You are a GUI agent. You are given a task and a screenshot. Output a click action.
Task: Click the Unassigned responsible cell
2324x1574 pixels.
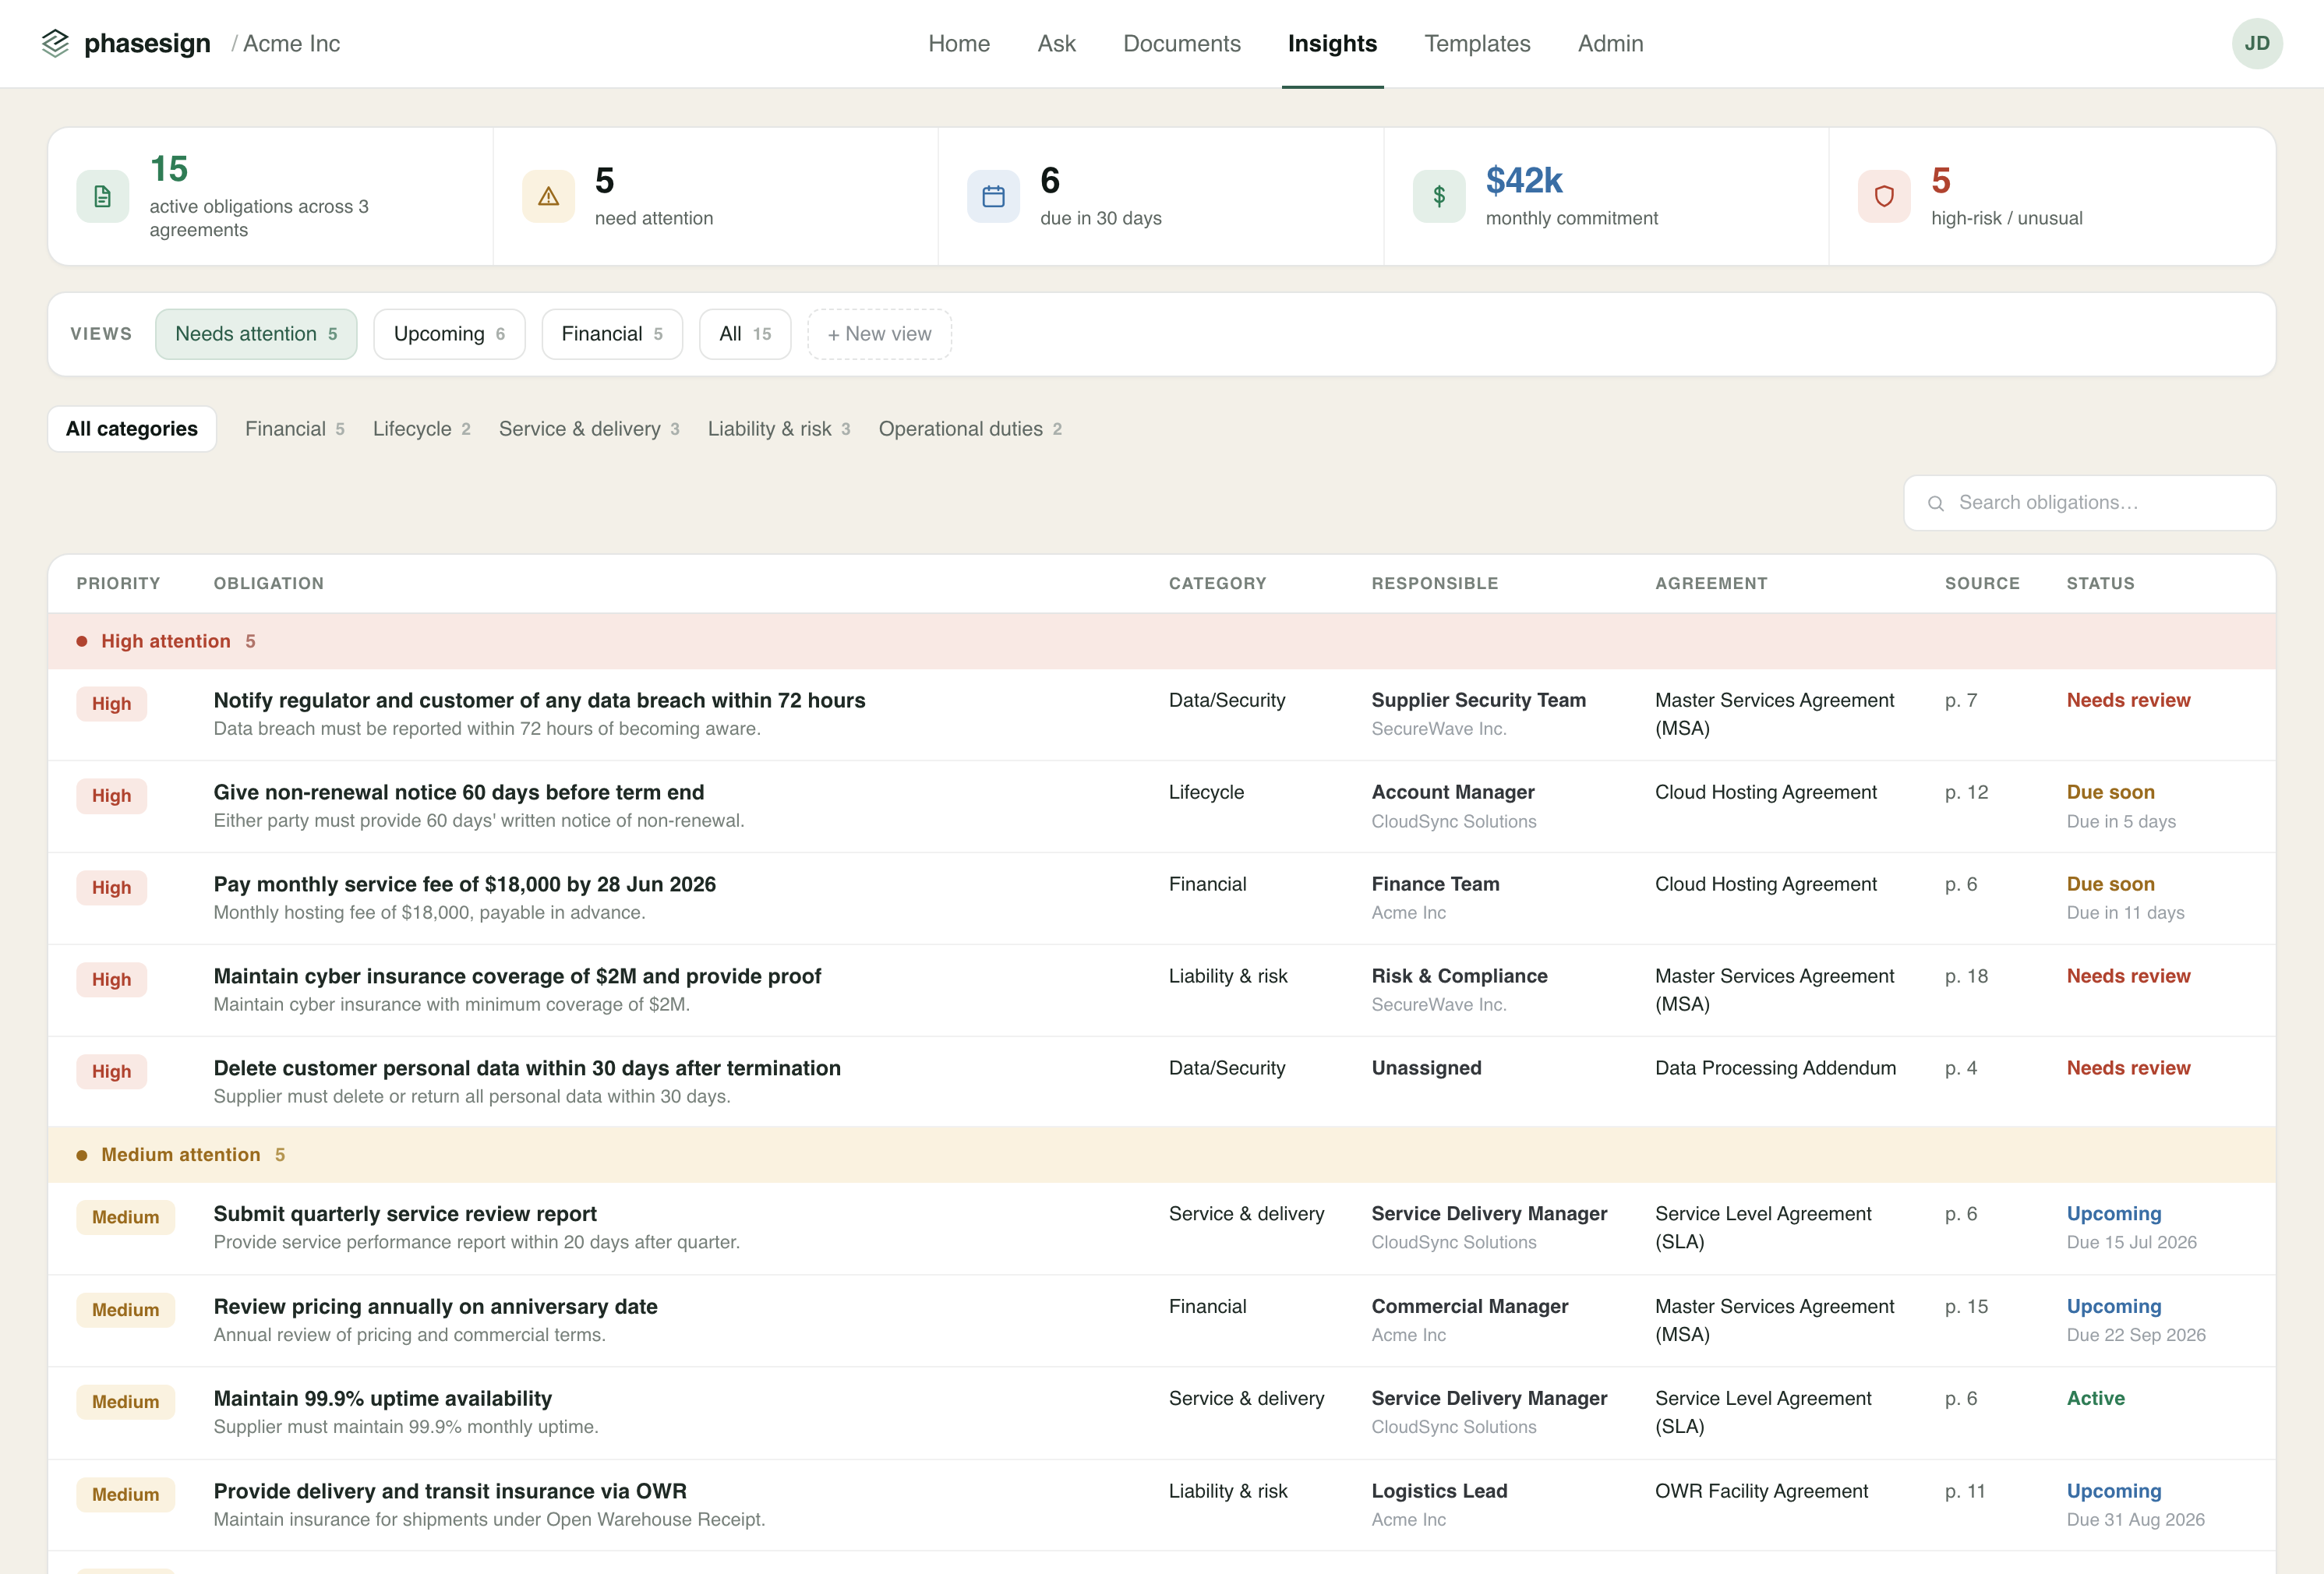pos(1426,1068)
